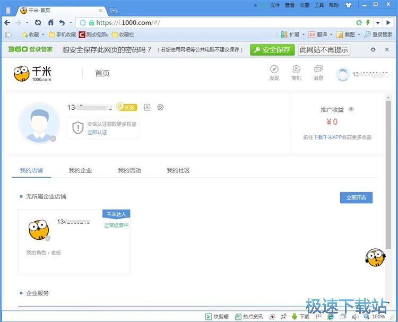Click the browser home button
This screenshot has height=322, width=398.
[x=51, y=23]
